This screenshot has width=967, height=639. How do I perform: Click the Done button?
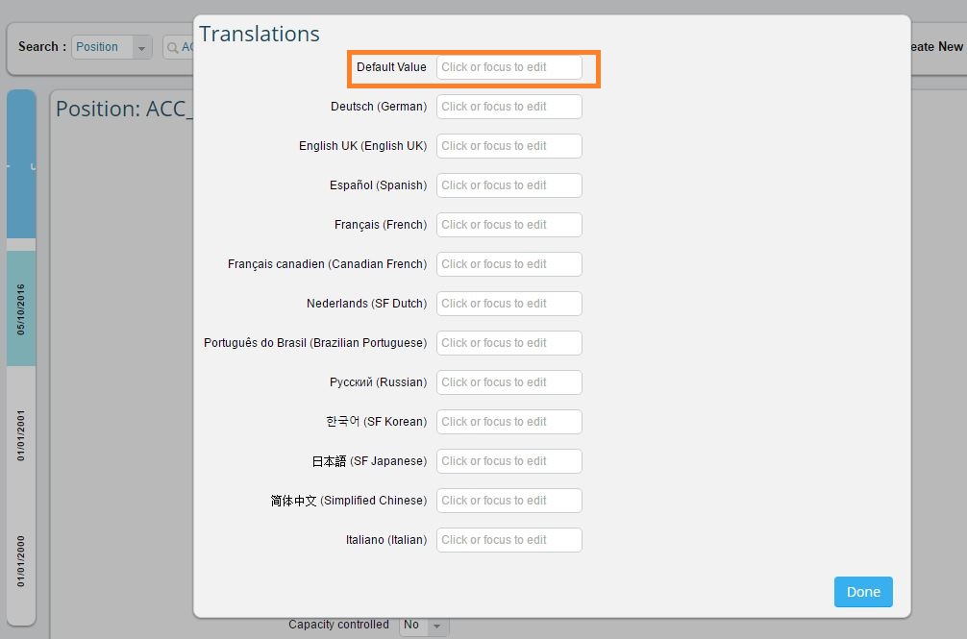[x=863, y=592]
